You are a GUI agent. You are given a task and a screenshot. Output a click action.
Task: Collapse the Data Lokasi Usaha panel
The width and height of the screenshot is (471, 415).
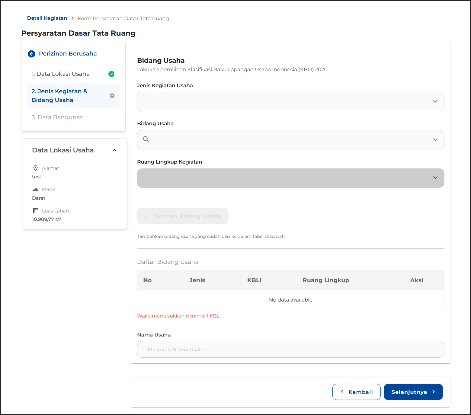(x=114, y=150)
